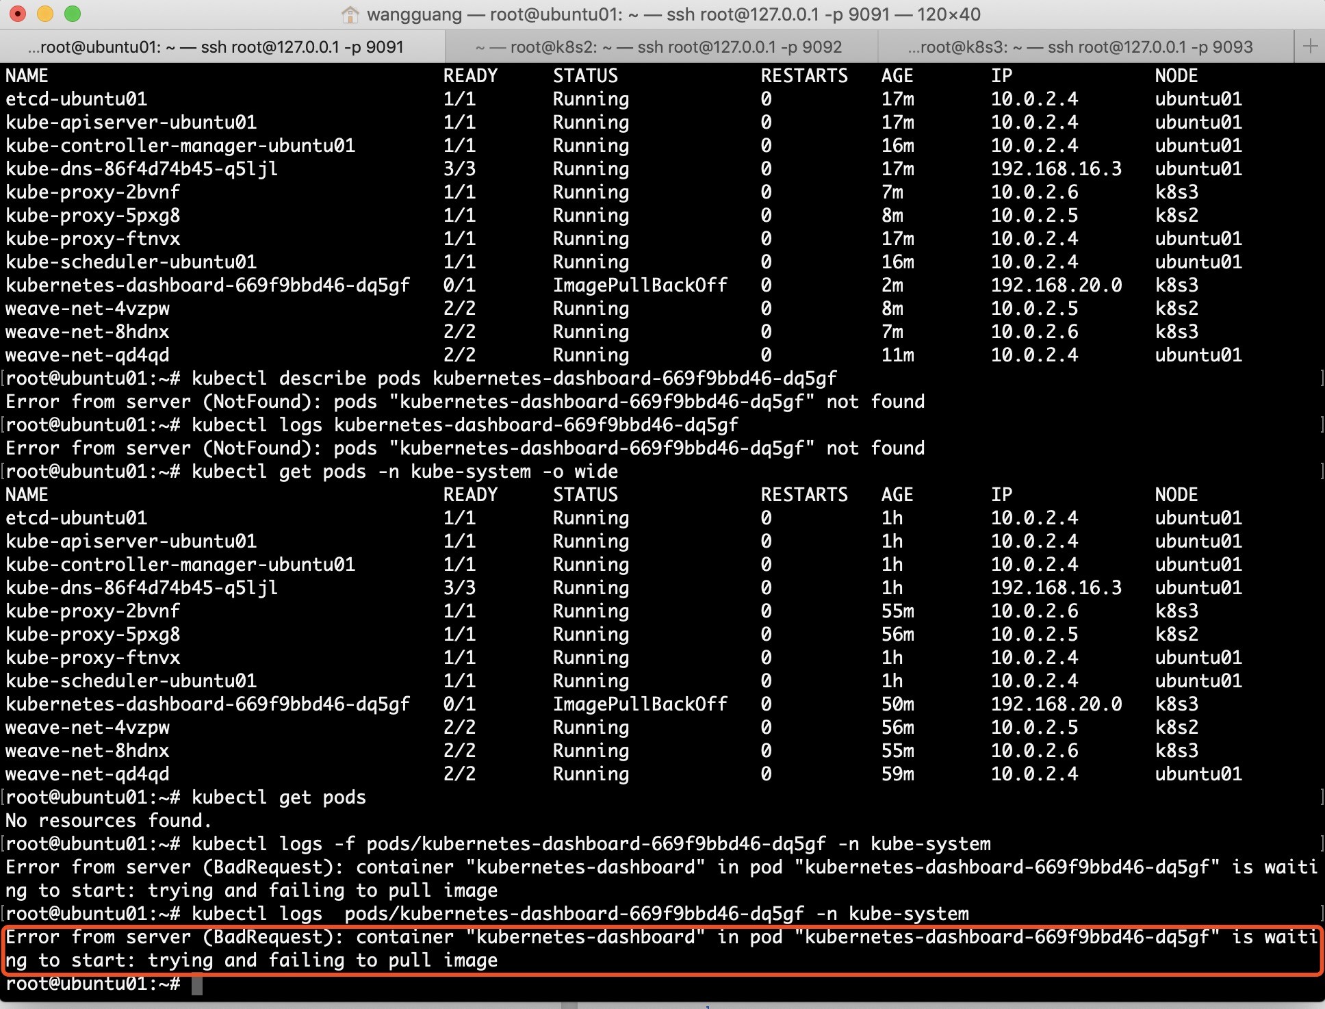Click weave-net-qd4qd with age 59m

click(x=87, y=774)
